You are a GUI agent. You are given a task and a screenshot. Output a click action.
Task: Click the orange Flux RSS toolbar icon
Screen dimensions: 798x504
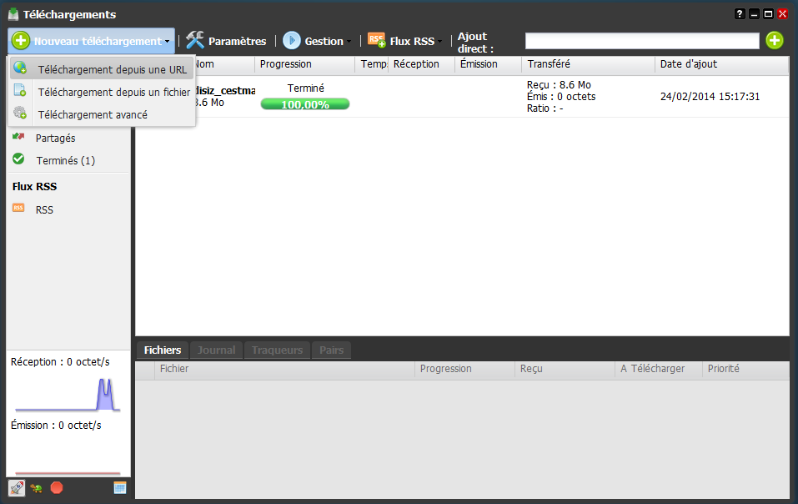click(x=377, y=40)
